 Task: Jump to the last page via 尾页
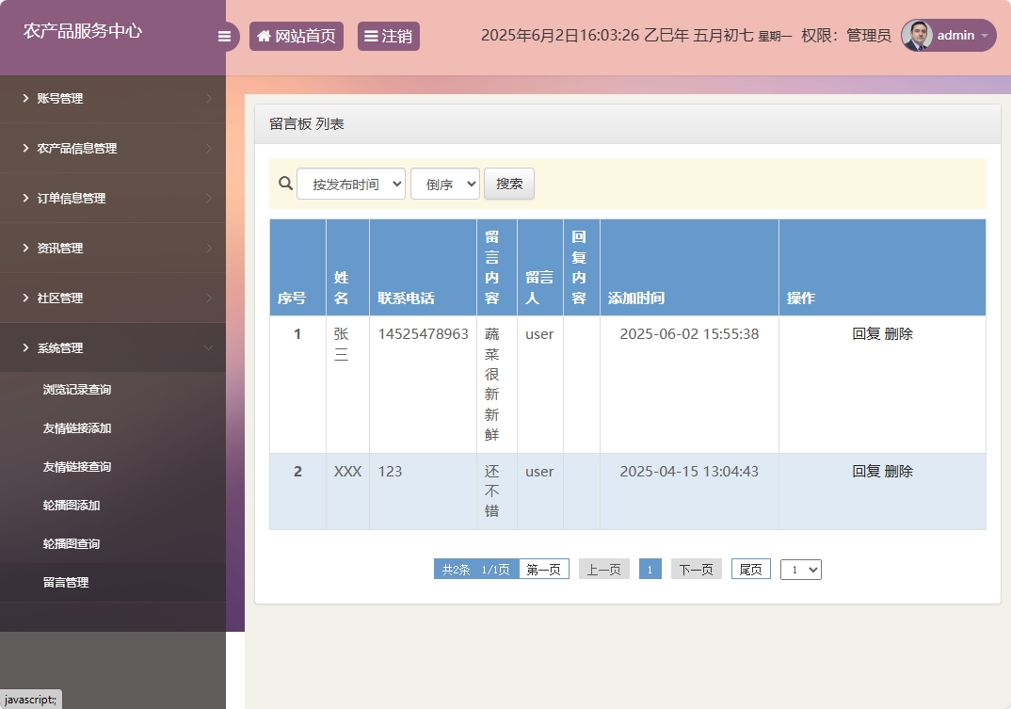(750, 569)
